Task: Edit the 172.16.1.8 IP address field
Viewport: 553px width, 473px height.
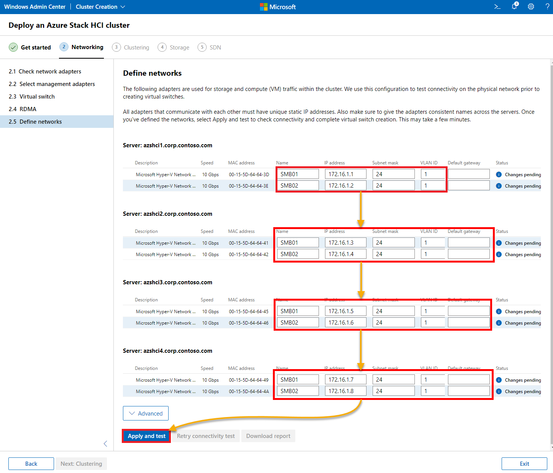Action: click(346, 391)
